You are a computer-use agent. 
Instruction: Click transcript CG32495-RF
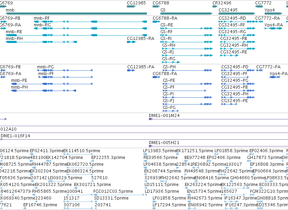pos(237,28)
